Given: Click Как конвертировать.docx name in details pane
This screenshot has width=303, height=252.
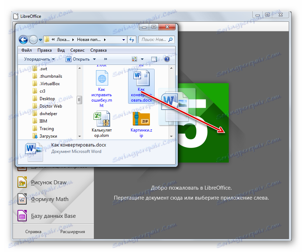Looking at the screenshot, I should (x=79, y=145).
